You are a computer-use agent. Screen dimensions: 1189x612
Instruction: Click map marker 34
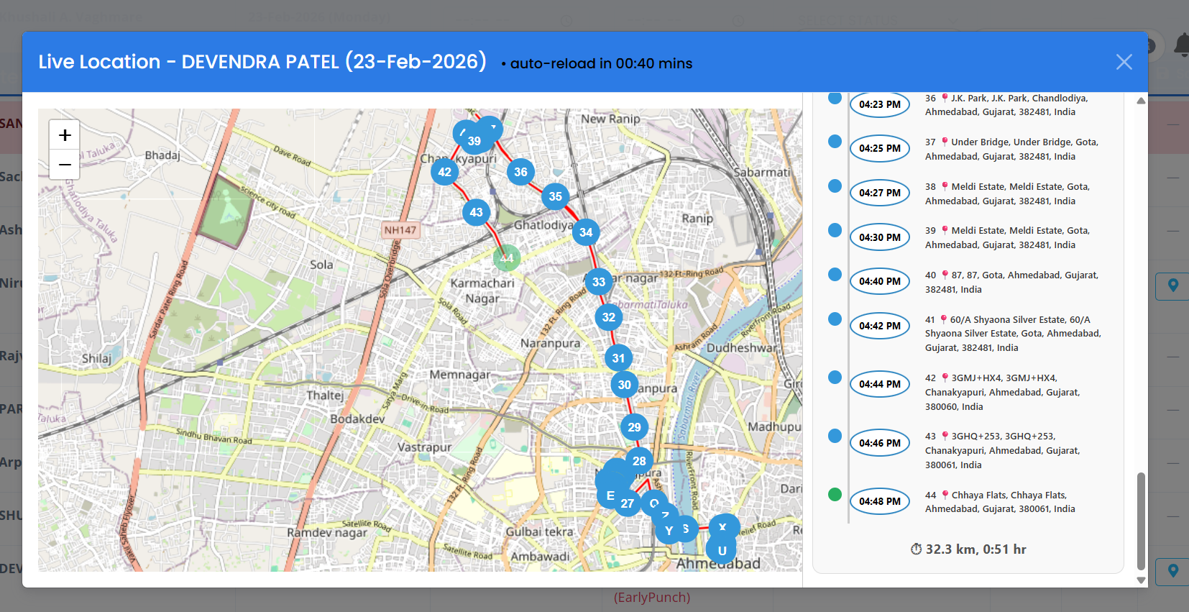pos(586,232)
